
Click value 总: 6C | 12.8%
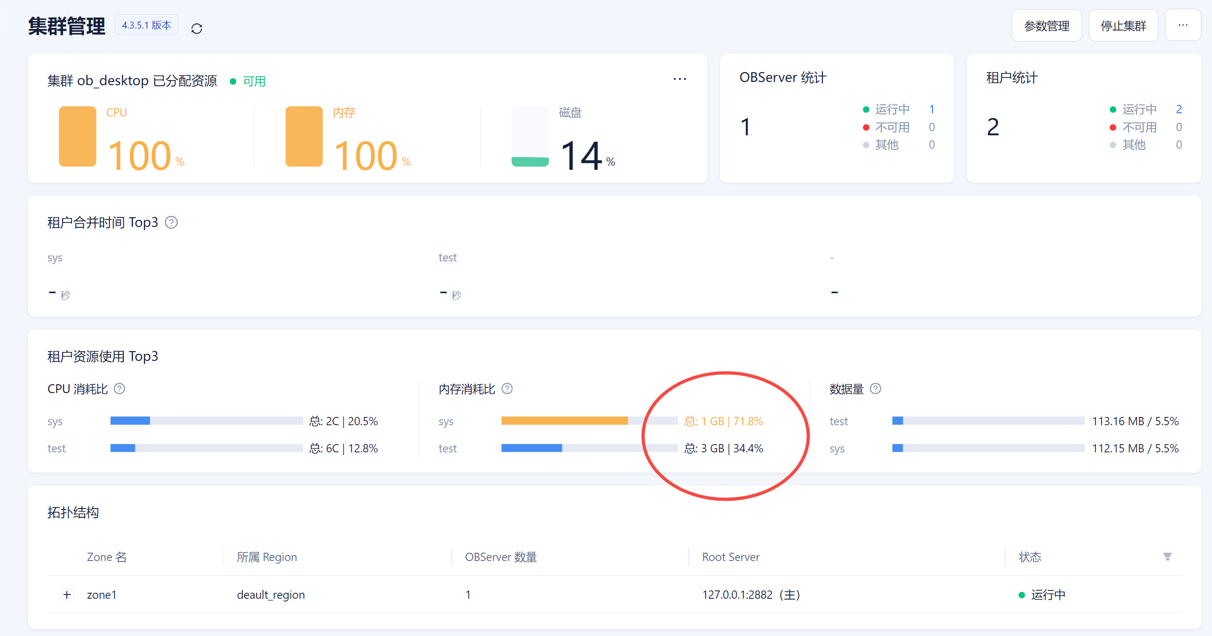344,448
